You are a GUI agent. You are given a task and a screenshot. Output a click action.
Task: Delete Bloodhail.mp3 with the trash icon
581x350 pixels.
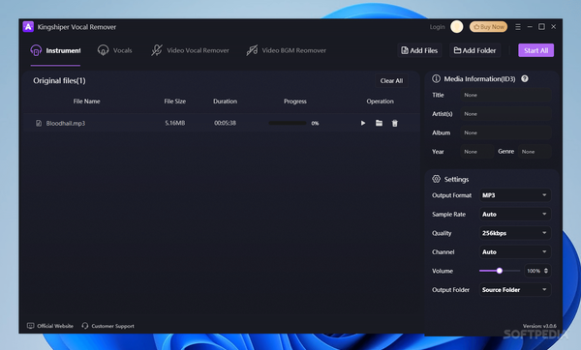click(395, 123)
